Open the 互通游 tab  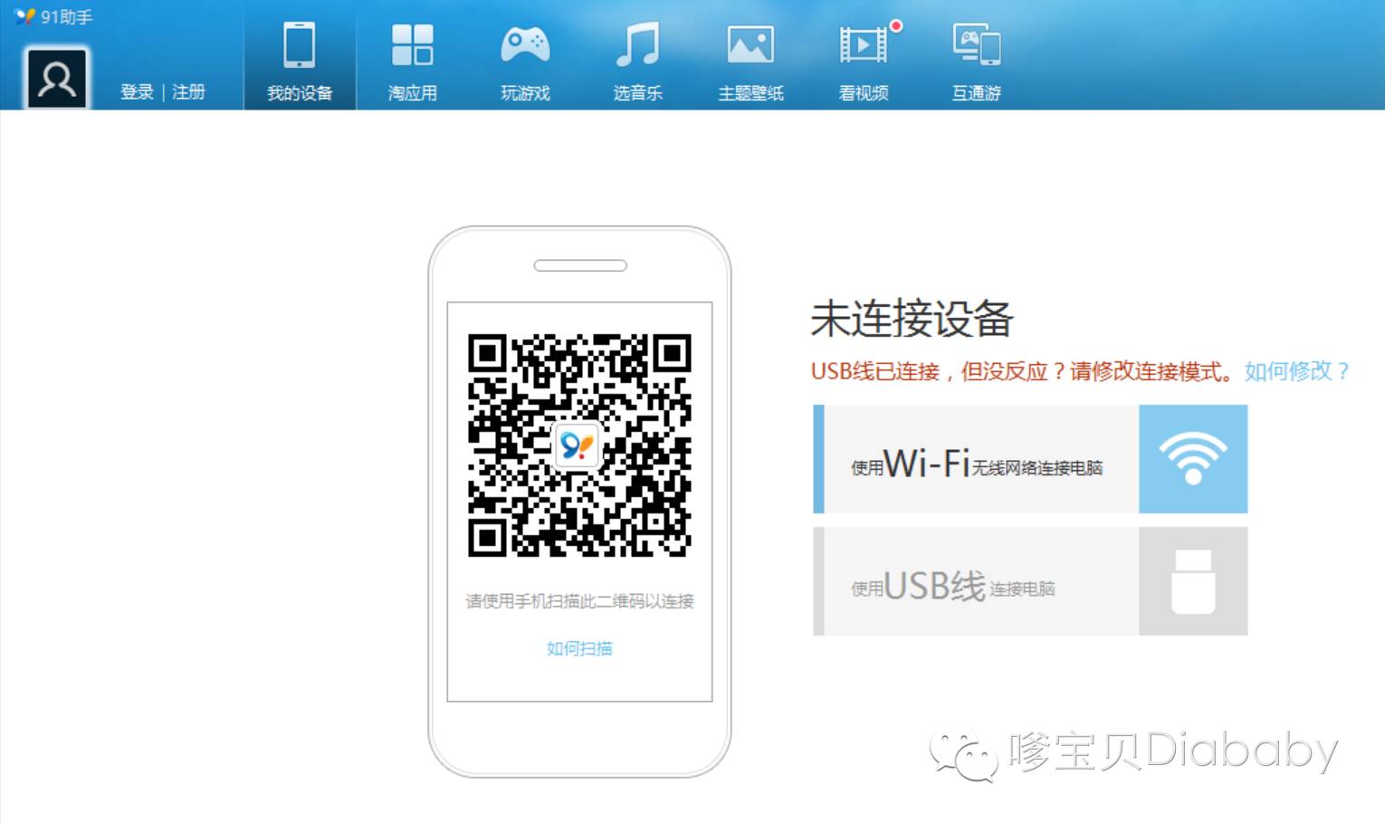tap(976, 60)
